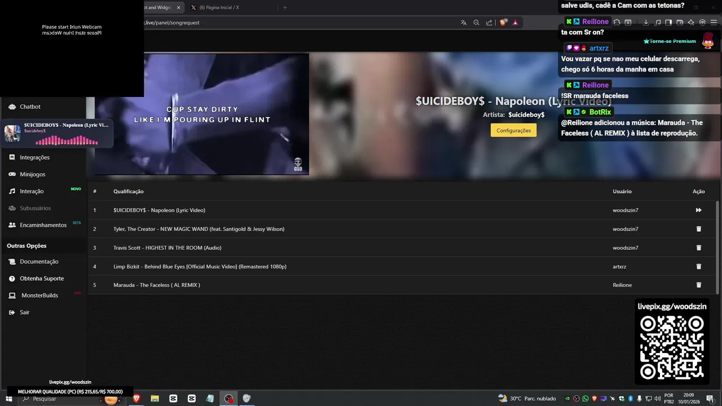Click the playing Napoleon lyric video
Image resolution: width=722 pixels, height=406 pixels.
coord(201,114)
